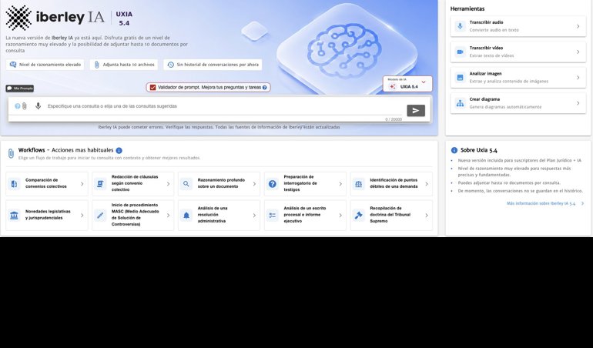Viewport: 593px width, 348px height.
Task: Expand the Crear diagrama chevron
Action: pyautogui.click(x=578, y=103)
